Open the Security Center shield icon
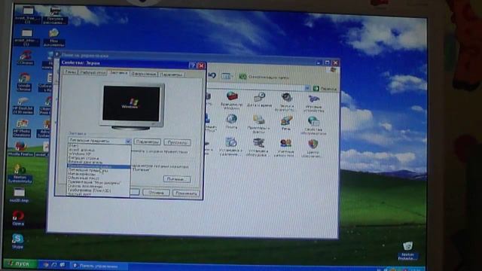This screenshot has height=271, width=482. coord(313,148)
